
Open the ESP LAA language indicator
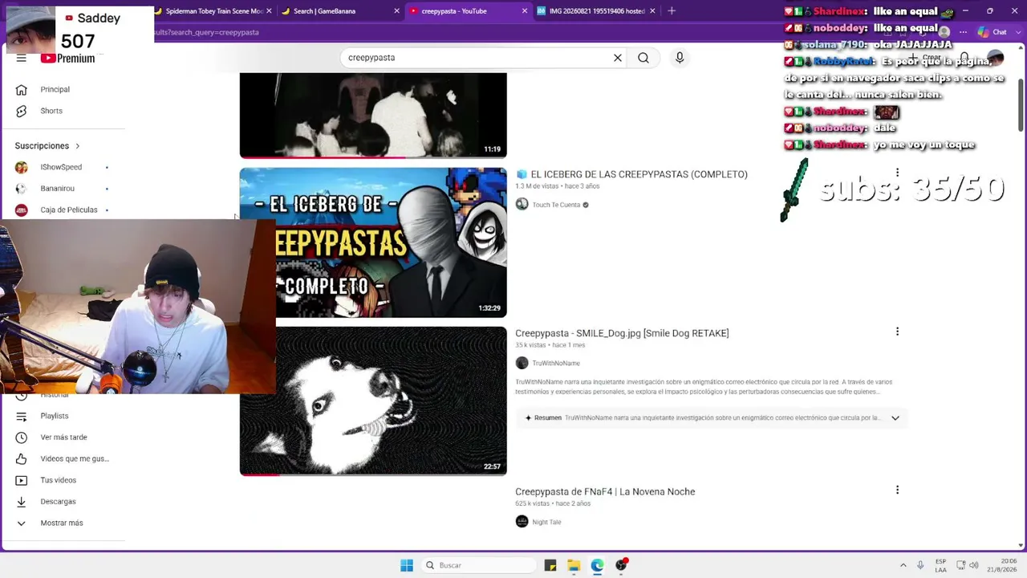tap(940, 565)
